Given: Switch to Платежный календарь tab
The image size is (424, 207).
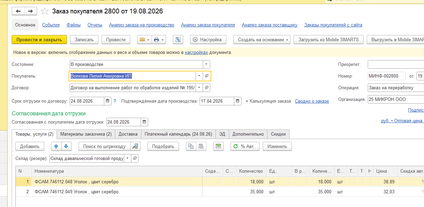Looking at the screenshot, I should 178,134.
